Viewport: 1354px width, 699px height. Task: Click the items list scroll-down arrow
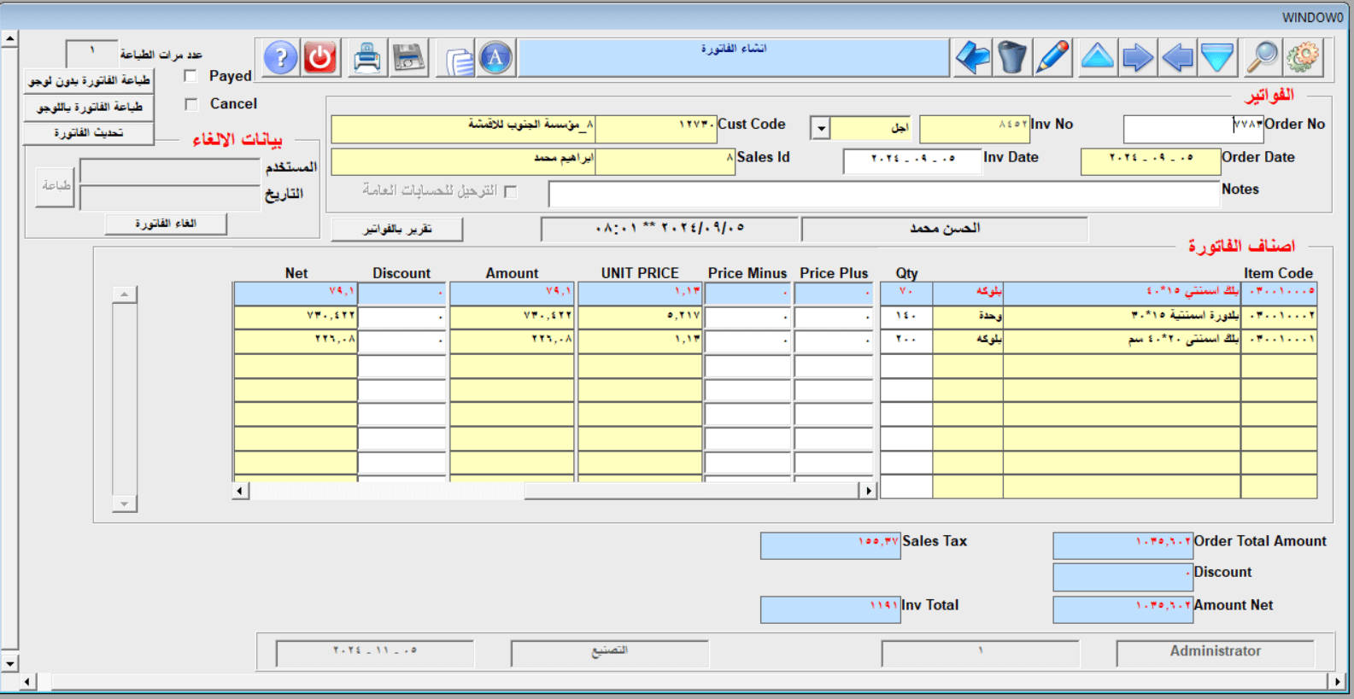coord(125,504)
